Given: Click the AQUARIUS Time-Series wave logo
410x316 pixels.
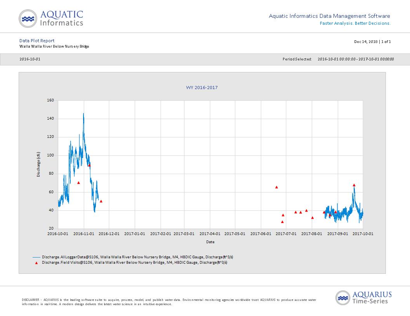Looking at the screenshot, I should click(343, 298).
